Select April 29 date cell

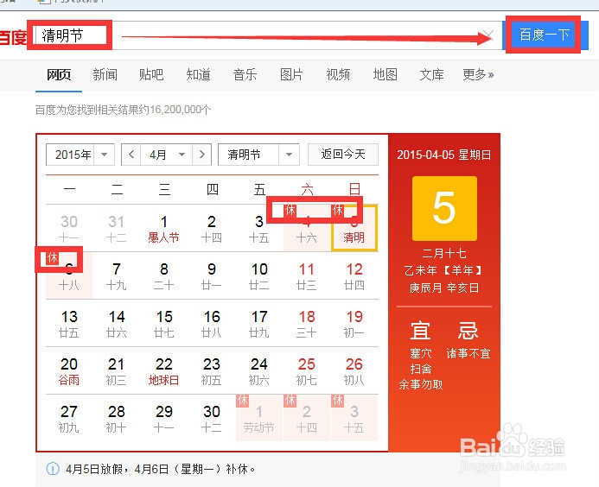[164, 418]
